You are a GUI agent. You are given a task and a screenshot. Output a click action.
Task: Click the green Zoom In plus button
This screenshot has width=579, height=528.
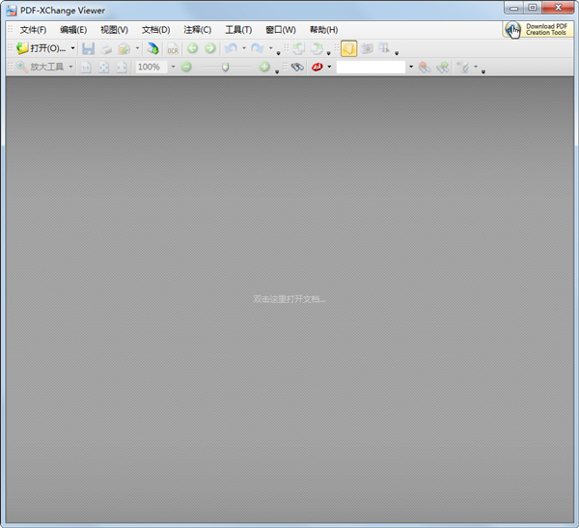(x=264, y=67)
